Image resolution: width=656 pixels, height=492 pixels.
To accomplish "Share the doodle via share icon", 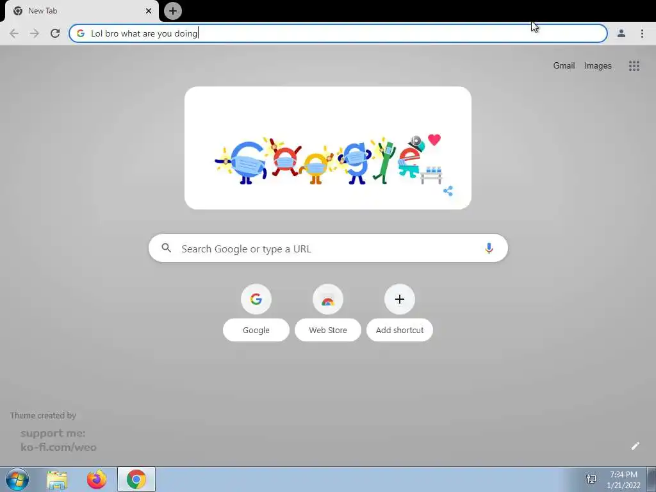I will pyautogui.click(x=448, y=191).
